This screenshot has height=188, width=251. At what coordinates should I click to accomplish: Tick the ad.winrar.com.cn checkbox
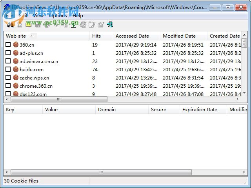(x=8, y=61)
